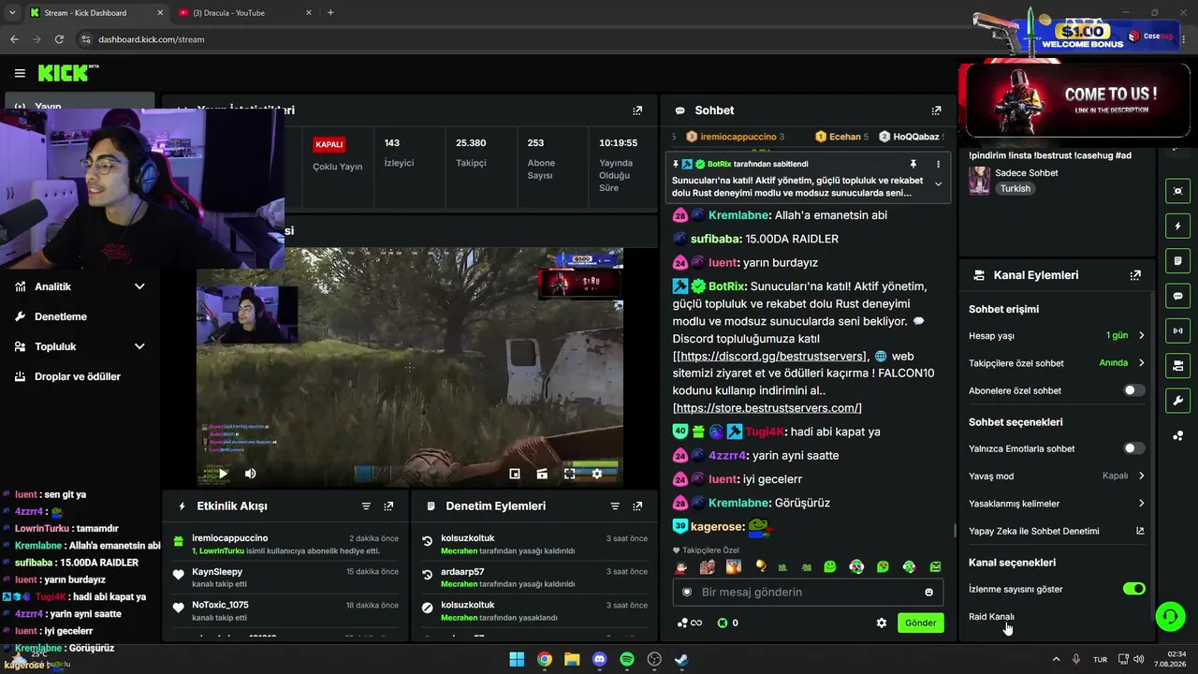Switch the preview to theater mode

[x=542, y=474]
